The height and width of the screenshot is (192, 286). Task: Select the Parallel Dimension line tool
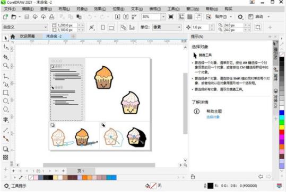click(x=6, y=130)
